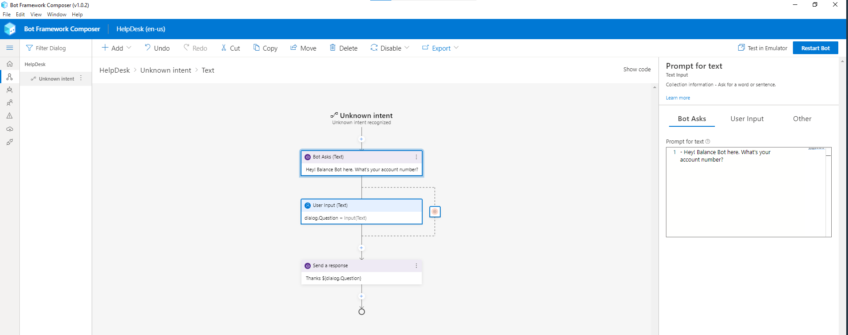Switch to the Bot Asks tab
Screen dimensions: 848x335
click(x=692, y=119)
